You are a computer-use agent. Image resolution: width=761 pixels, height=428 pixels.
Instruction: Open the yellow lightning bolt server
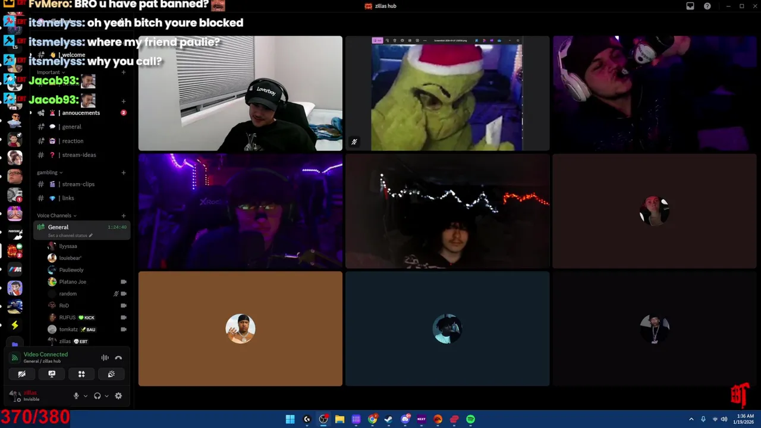click(15, 325)
